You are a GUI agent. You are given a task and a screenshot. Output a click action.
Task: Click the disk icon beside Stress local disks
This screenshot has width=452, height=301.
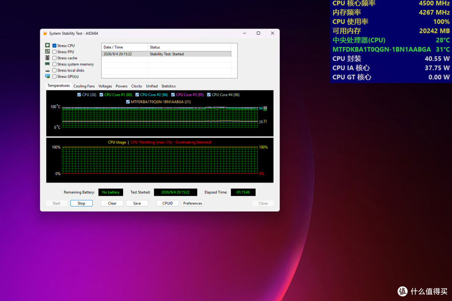coord(48,70)
